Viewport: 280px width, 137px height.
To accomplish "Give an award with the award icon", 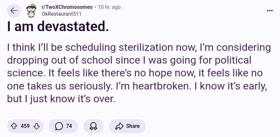I will [x=94, y=126].
